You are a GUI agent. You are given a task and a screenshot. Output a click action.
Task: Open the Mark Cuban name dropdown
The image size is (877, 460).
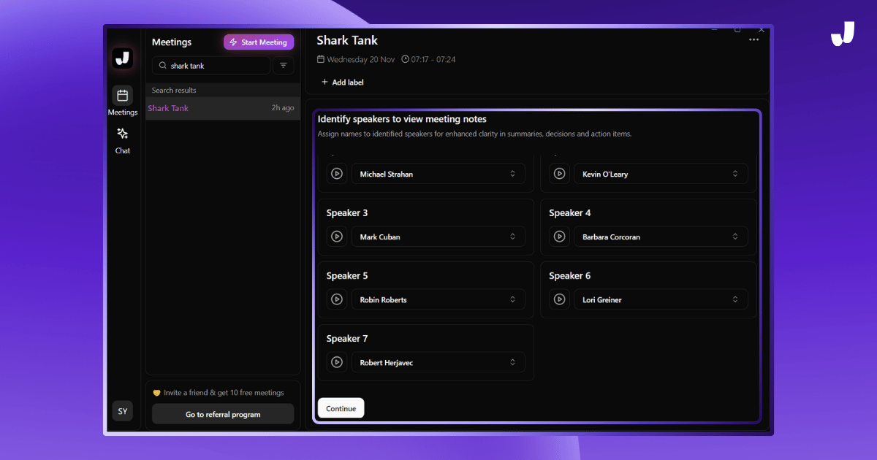click(x=438, y=237)
